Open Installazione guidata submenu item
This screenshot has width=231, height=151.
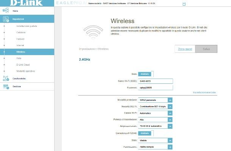[27, 26]
